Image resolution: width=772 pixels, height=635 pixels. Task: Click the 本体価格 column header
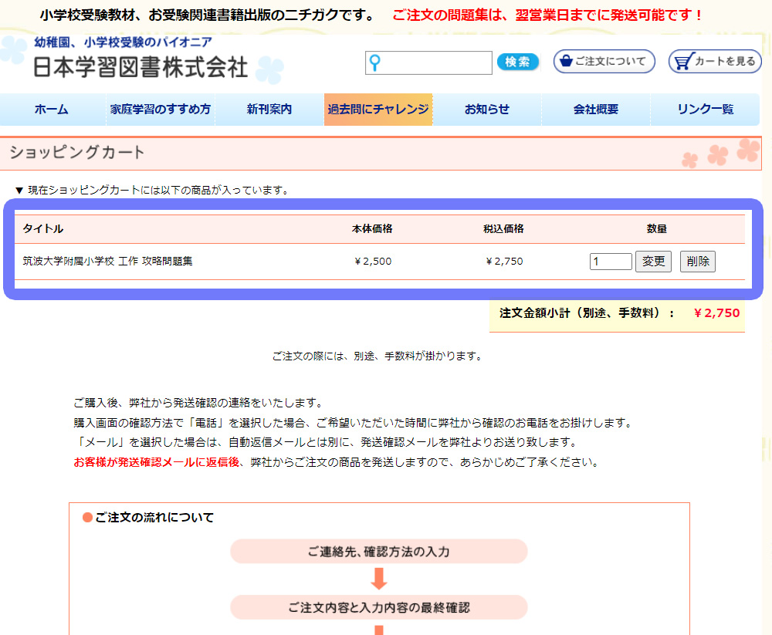coord(372,229)
